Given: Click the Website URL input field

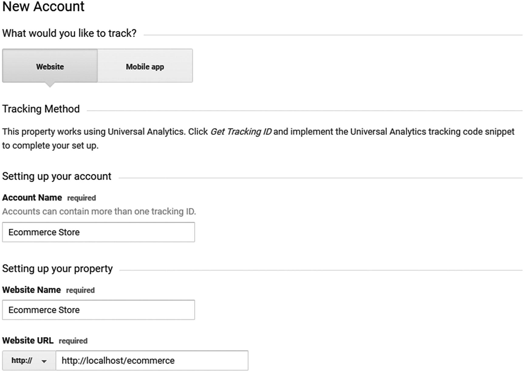Looking at the screenshot, I should tap(152, 360).
